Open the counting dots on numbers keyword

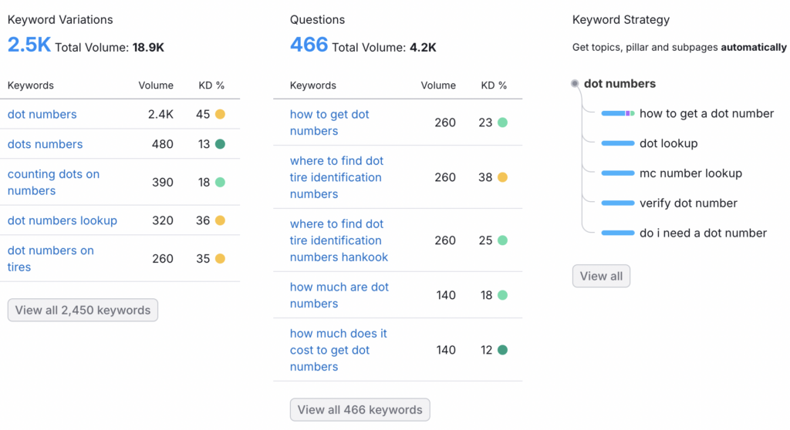[53, 183]
